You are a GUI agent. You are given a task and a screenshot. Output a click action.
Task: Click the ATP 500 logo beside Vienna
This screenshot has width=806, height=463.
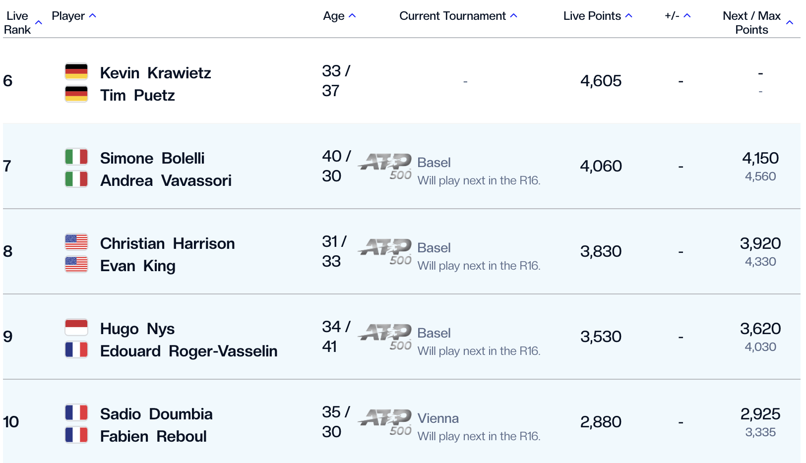(386, 422)
